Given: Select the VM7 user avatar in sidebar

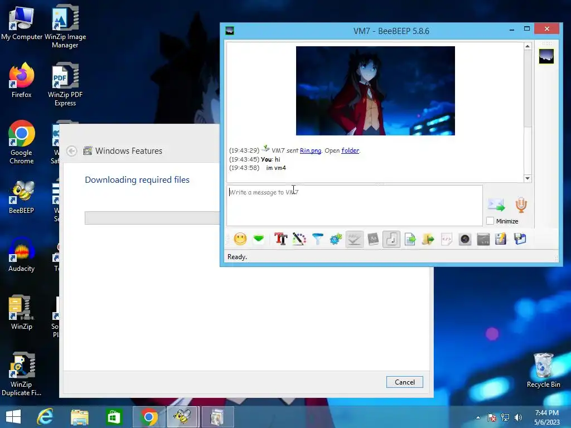Looking at the screenshot, I should click(x=546, y=56).
